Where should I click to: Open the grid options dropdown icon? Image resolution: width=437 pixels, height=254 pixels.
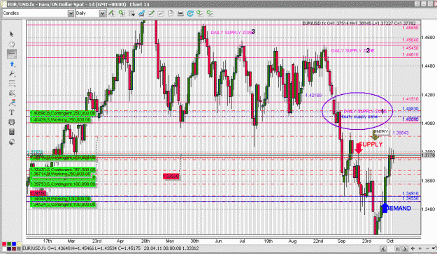[x=132, y=13]
